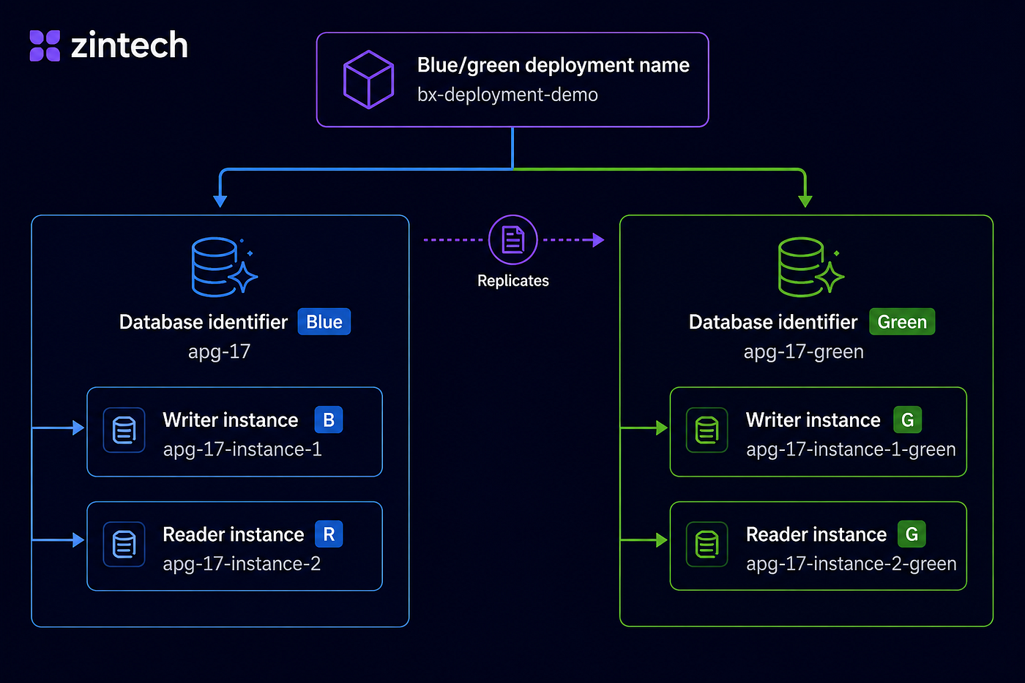Click the 'apg-17' database identifier value
Screen dimensions: 1025x683
220,352
